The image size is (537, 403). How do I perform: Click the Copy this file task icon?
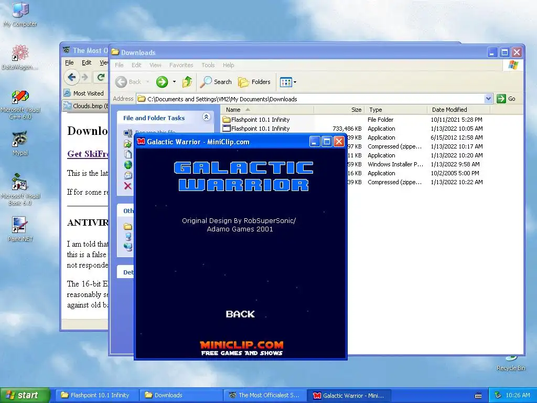[x=128, y=154]
